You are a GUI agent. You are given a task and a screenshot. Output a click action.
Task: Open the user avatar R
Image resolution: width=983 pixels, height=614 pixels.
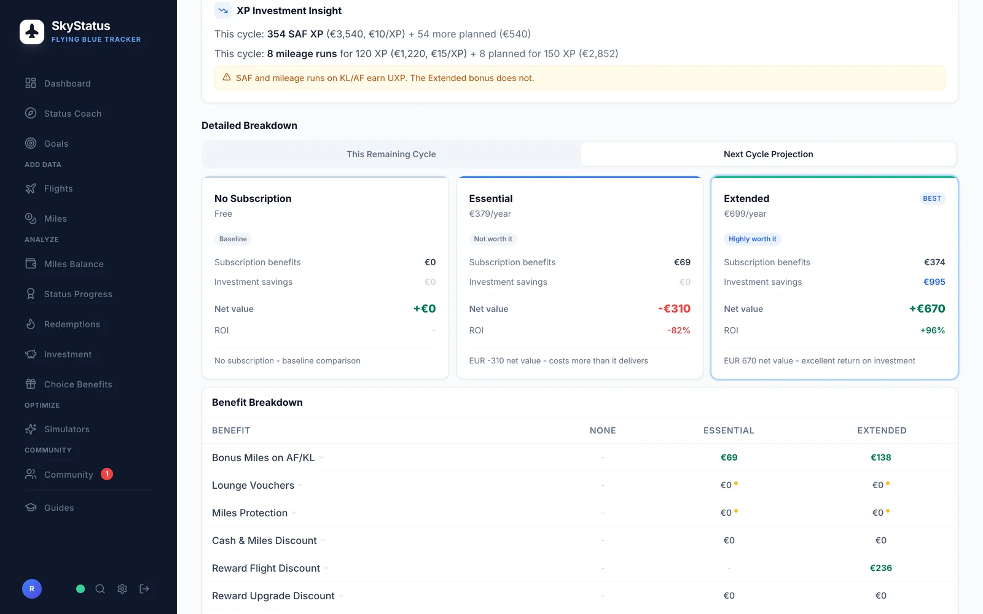(32, 589)
